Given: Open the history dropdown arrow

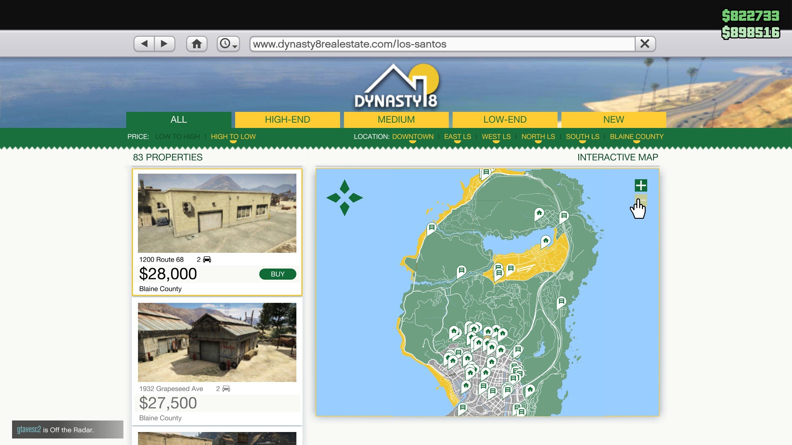Looking at the screenshot, I should (x=235, y=47).
